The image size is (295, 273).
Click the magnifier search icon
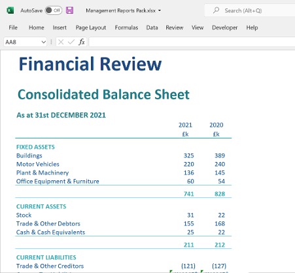[x=216, y=10]
